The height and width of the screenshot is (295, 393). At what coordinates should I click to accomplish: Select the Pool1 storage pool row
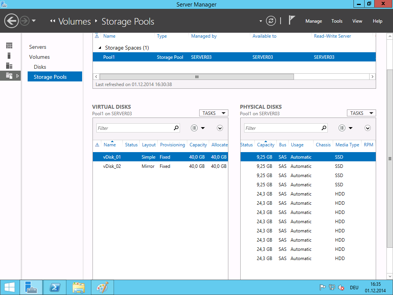click(x=234, y=57)
